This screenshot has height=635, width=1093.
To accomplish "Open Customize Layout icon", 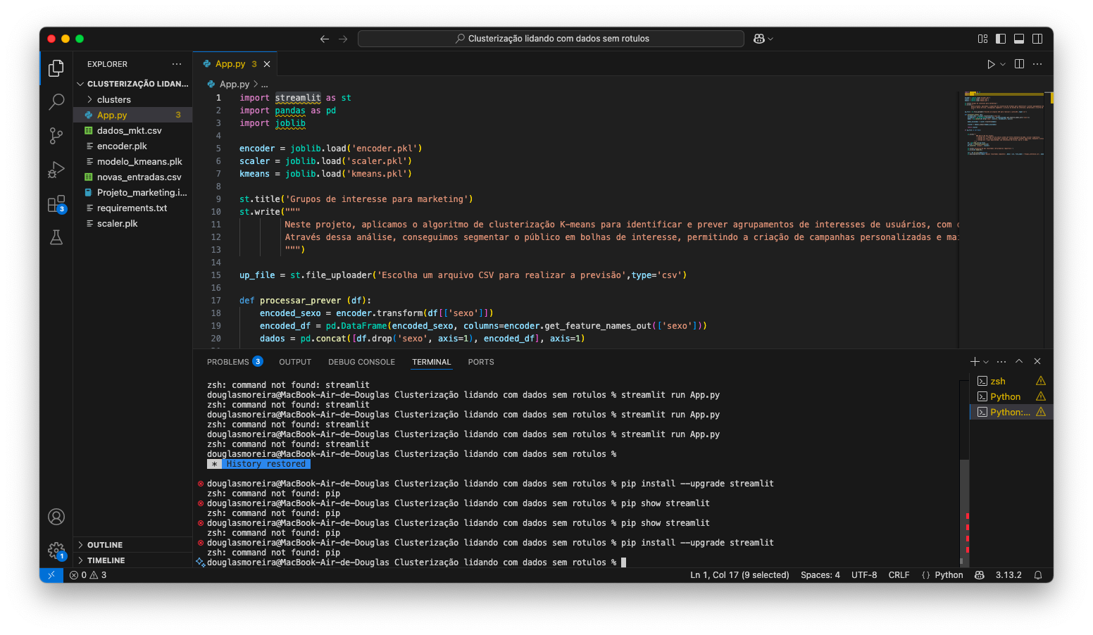I will [982, 39].
